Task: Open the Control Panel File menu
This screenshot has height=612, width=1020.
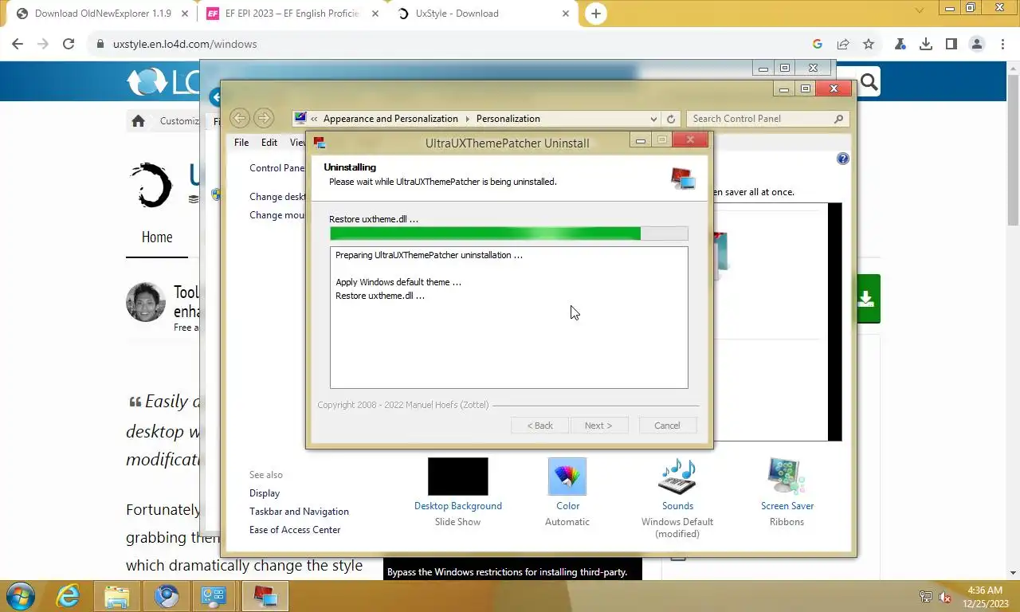Action: pyautogui.click(x=241, y=143)
